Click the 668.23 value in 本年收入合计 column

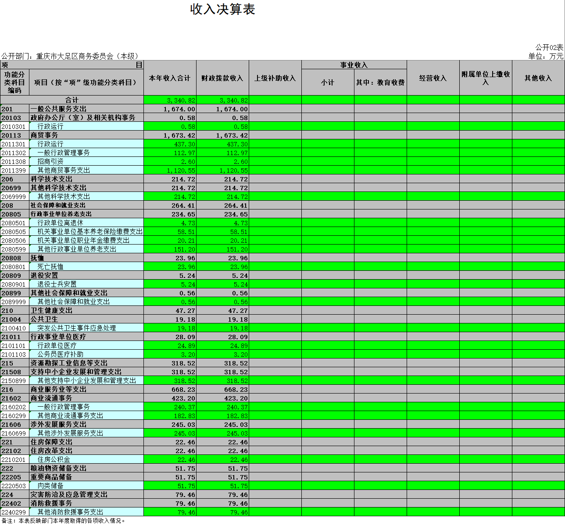click(x=170, y=389)
